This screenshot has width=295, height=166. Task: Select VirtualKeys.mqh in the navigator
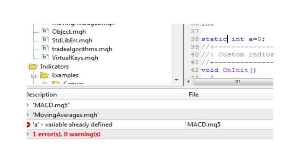75,58
